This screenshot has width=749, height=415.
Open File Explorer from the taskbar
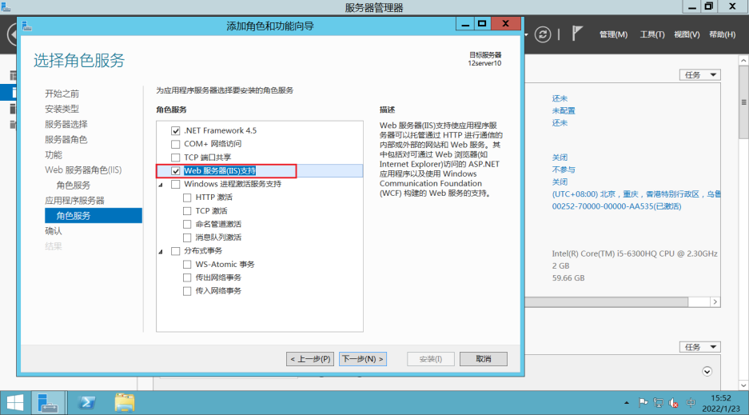point(125,403)
